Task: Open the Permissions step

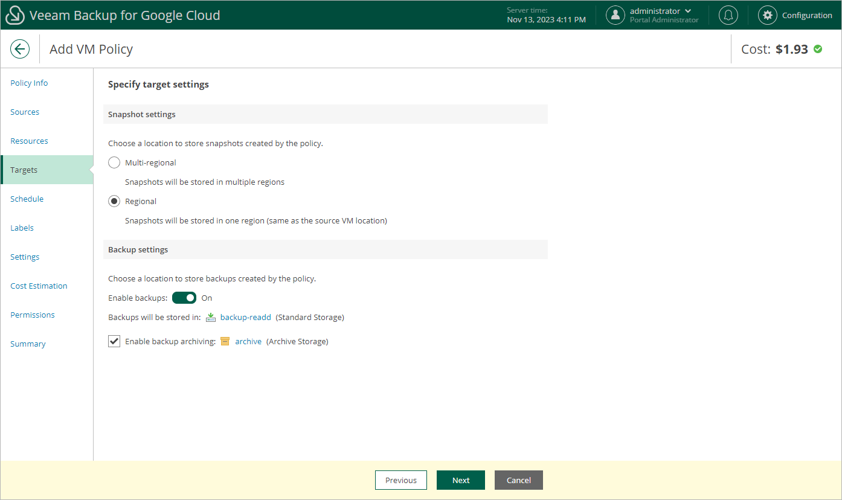Action: (x=32, y=315)
